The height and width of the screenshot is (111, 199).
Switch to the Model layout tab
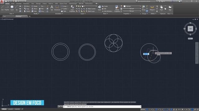pyautogui.click(x=4, y=109)
